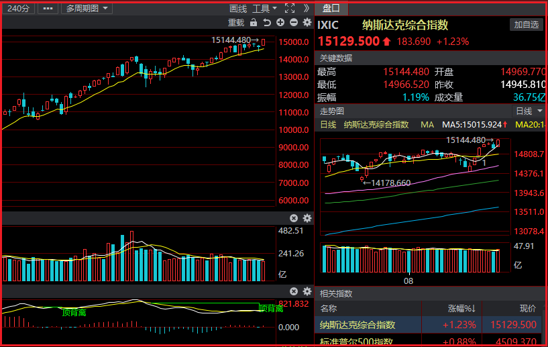Click the 现价 column header
The width and height of the screenshot is (548, 347).
pyautogui.click(x=528, y=309)
